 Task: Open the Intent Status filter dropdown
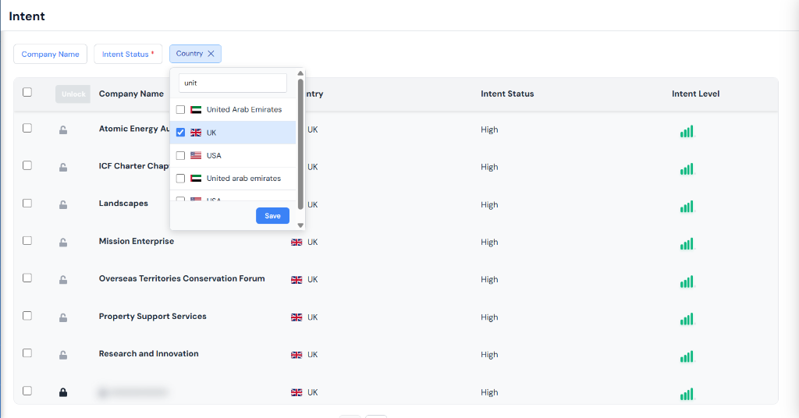pyautogui.click(x=128, y=54)
